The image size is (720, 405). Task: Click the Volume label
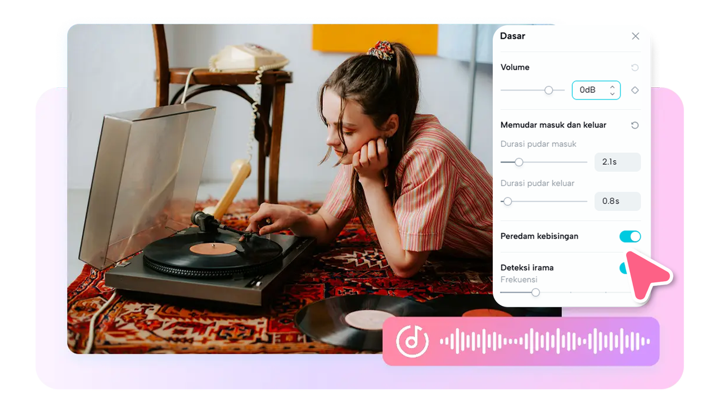tap(515, 67)
